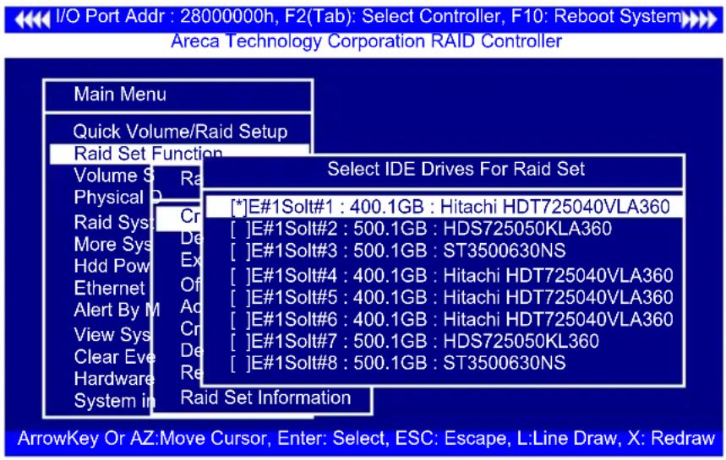
Task: Click F10: Reboot System hint in top bar
Action: [597, 18]
